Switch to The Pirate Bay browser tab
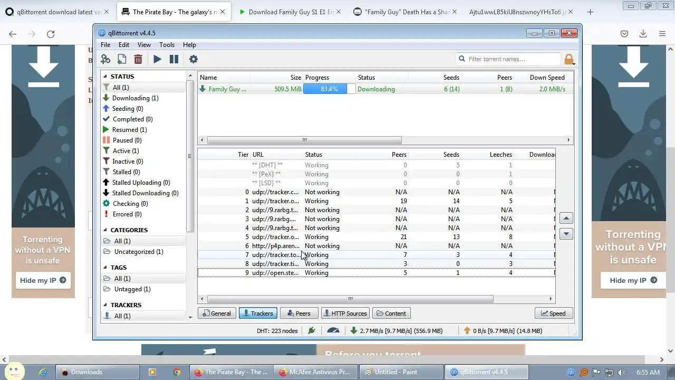The height and width of the screenshot is (380, 675). (175, 12)
